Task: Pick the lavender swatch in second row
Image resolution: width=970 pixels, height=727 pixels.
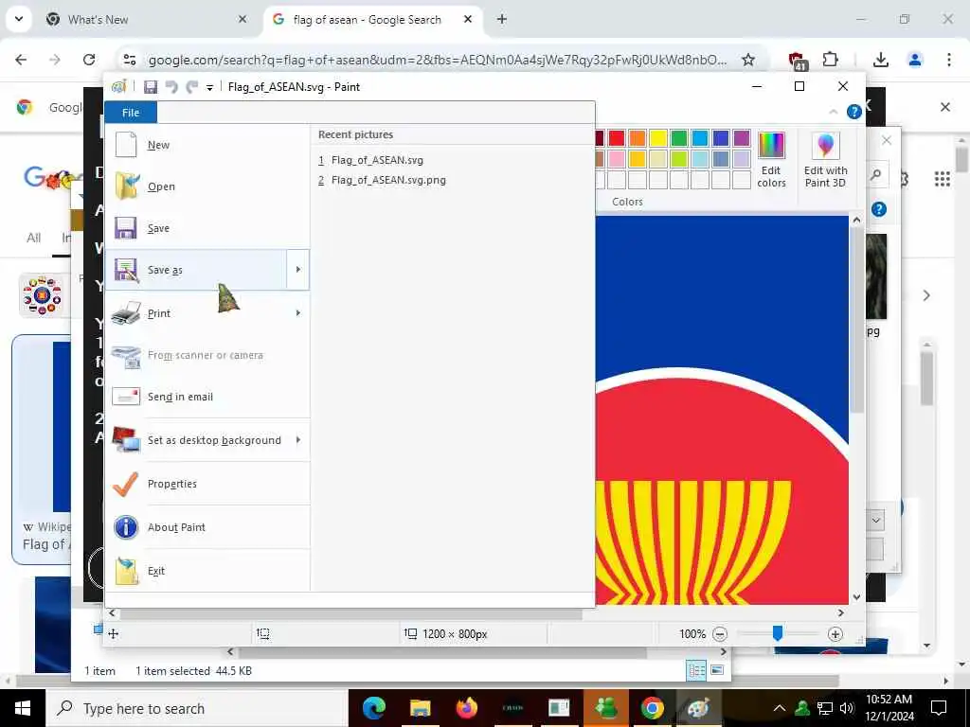Action: point(742,159)
